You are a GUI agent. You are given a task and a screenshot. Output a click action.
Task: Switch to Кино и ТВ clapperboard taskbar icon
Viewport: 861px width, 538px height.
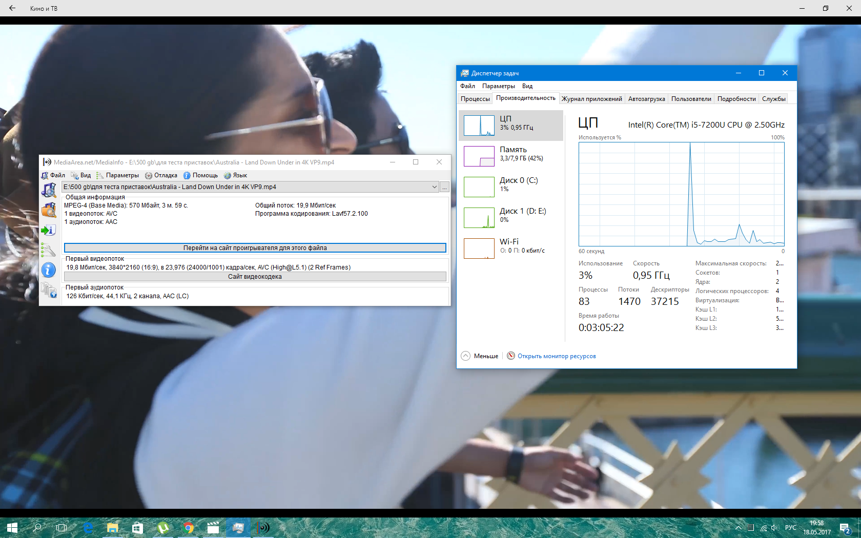[x=213, y=528]
